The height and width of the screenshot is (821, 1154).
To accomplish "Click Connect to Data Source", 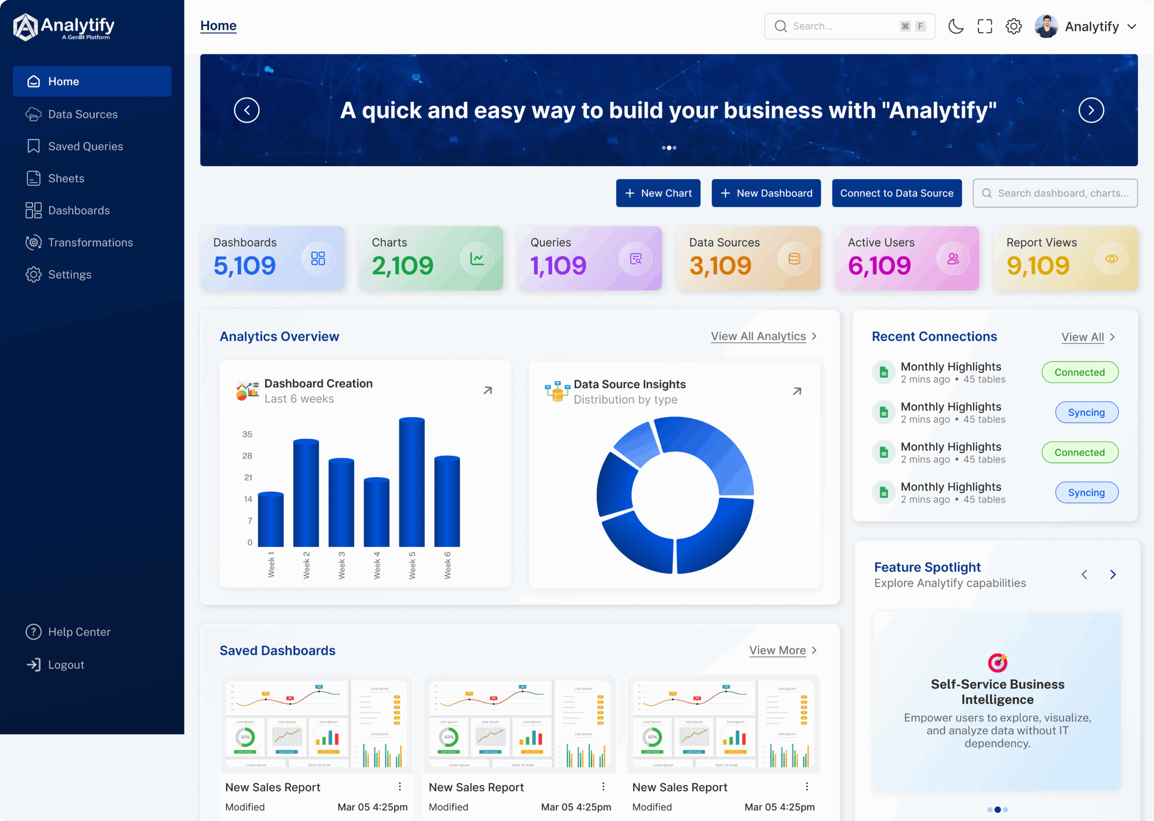I will [896, 193].
